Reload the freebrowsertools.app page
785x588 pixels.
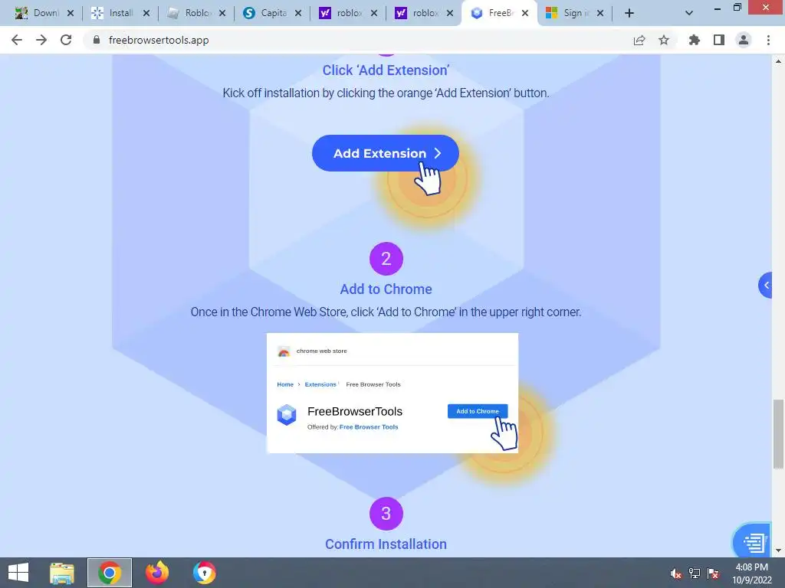(x=66, y=40)
